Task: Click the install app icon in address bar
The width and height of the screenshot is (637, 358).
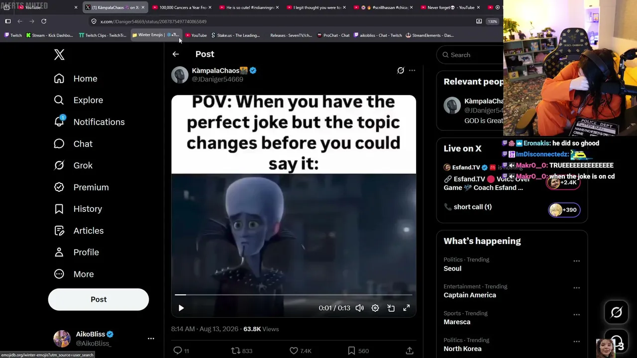Action: [x=479, y=21]
